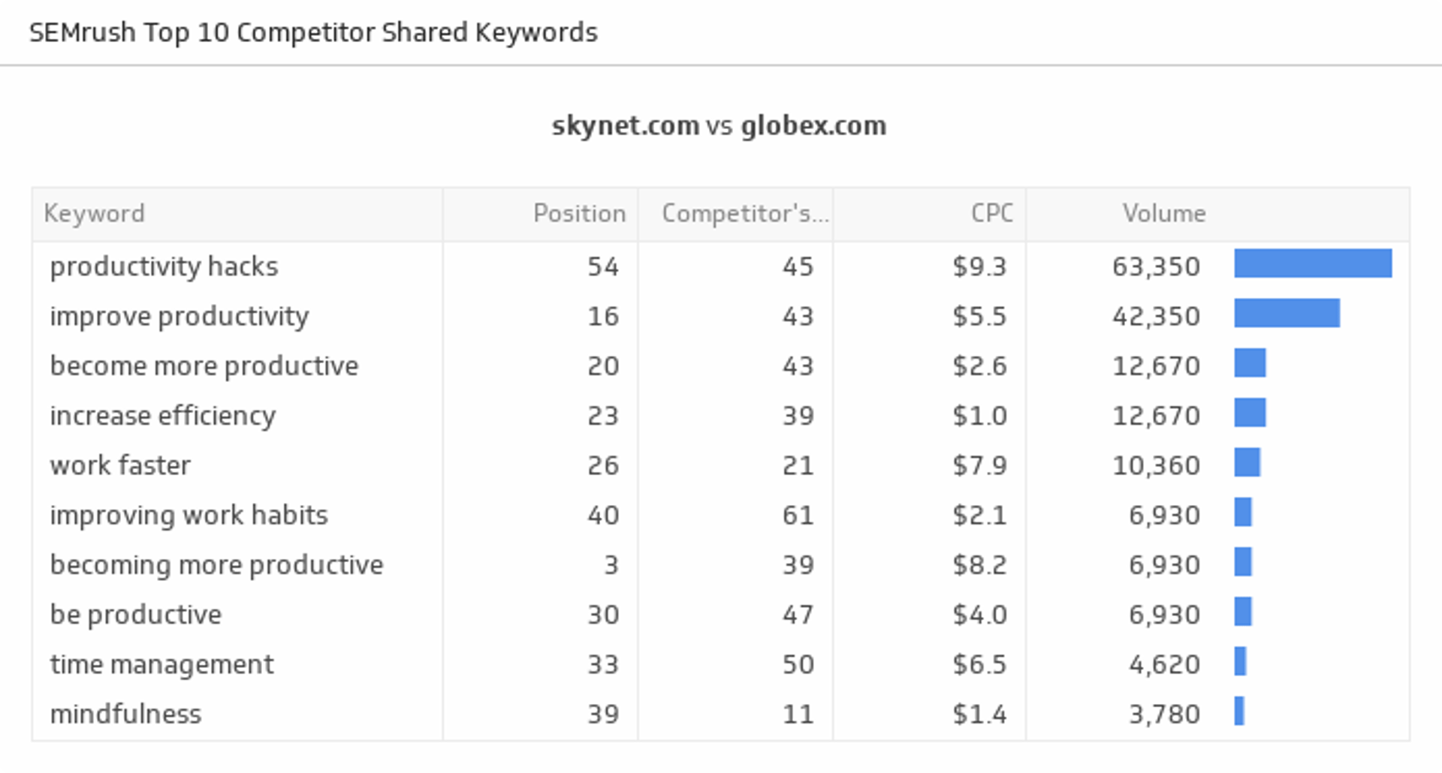Click the Keyword column header
Screen dimensions: 1442x773
(95, 214)
